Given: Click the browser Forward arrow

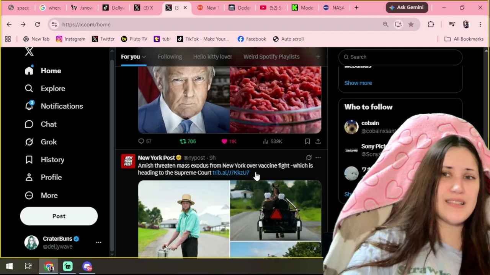Looking at the screenshot, I should point(23,24).
